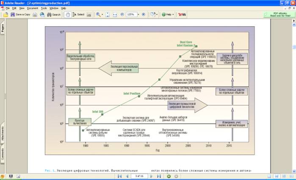
Task: Switch to the Pages side tab
Action: pos(3,28)
